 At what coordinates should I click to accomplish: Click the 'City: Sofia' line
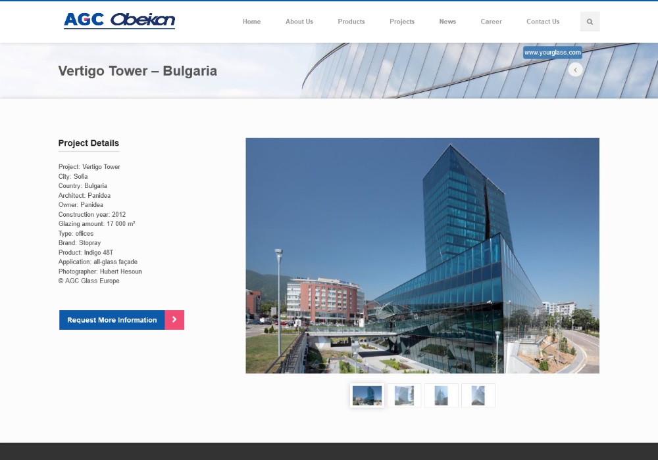click(x=73, y=176)
